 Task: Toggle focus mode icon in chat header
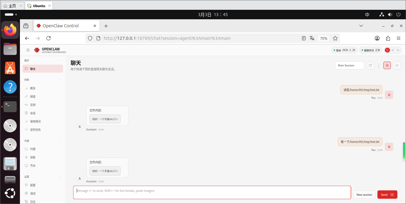(x=397, y=66)
